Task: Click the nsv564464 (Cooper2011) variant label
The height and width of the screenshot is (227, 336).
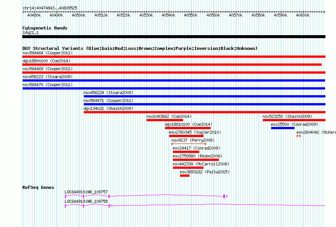Action: point(48,53)
